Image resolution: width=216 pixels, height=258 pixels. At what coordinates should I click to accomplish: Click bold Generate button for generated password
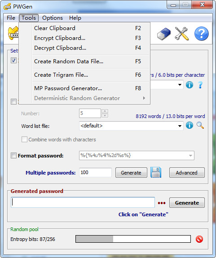(x=187, y=203)
